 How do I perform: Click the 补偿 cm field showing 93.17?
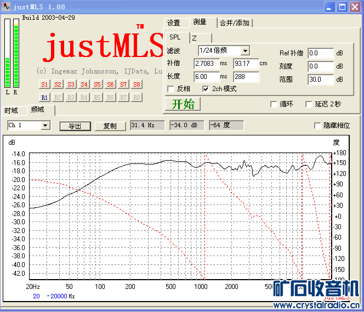coord(246,64)
